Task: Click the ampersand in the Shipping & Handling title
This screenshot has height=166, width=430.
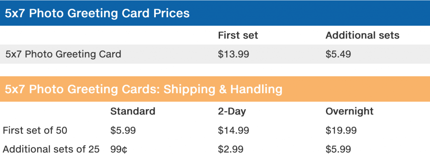Action: [x=223, y=89]
